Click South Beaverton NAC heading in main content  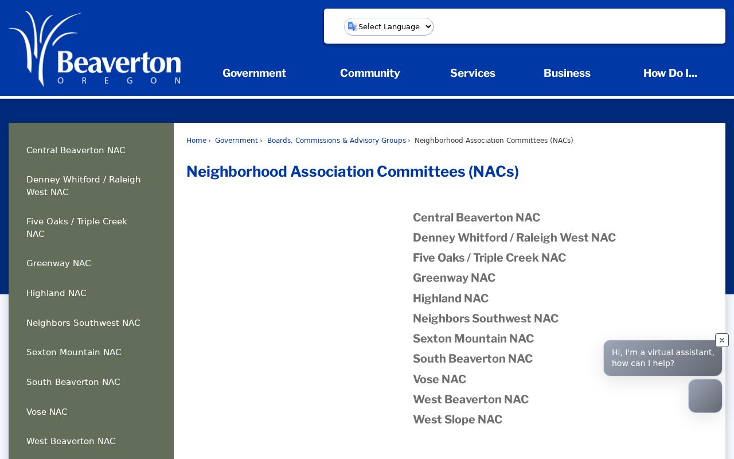(473, 359)
